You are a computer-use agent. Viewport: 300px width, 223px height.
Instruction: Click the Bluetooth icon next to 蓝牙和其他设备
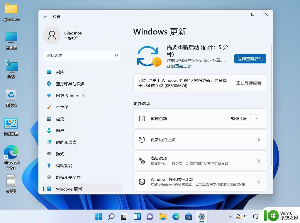pyautogui.click(x=49, y=84)
